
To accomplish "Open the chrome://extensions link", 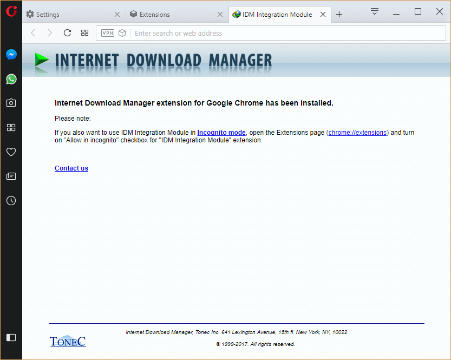I will point(357,133).
